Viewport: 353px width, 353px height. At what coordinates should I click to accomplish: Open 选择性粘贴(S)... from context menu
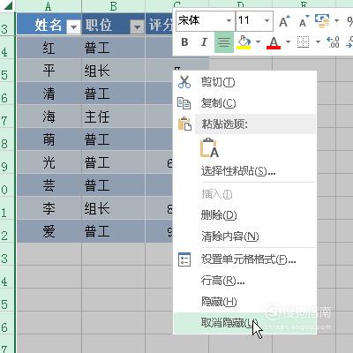click(244, 171)
